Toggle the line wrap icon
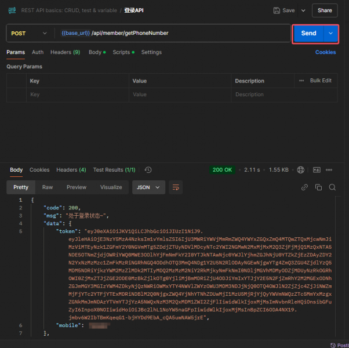The width and height of the screenshot is (349, 348). pos(176,187)
